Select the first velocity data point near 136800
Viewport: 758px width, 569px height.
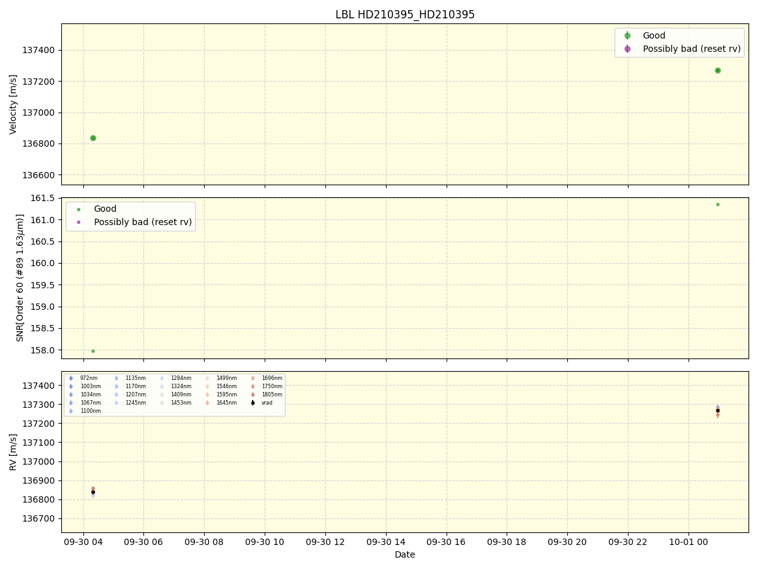click(93, 138)
